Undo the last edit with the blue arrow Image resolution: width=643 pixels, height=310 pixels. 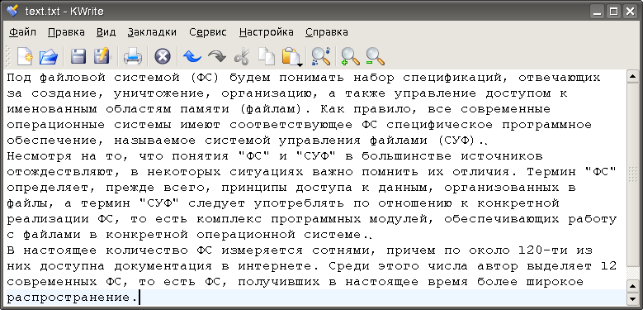pyautogui.click(x=192, y=56)
